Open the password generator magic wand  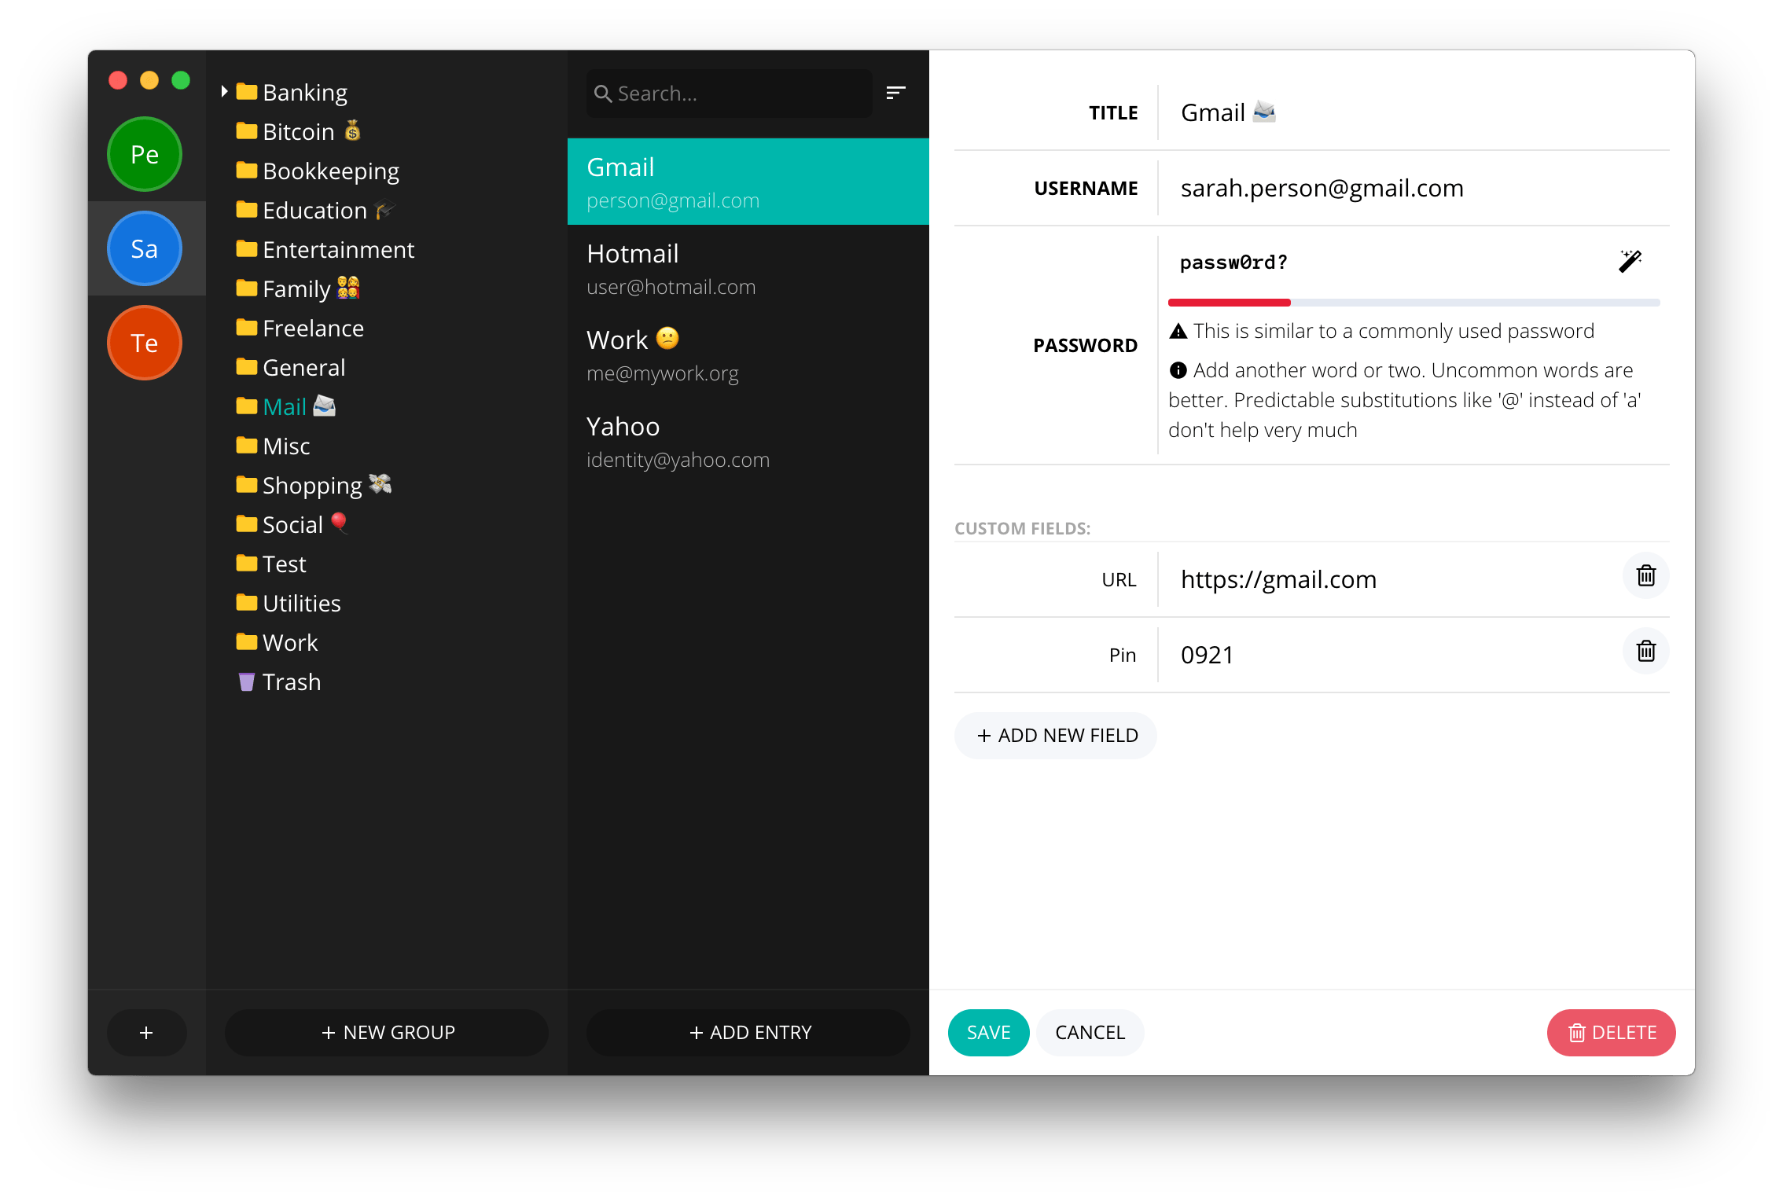pos(1630,262)
